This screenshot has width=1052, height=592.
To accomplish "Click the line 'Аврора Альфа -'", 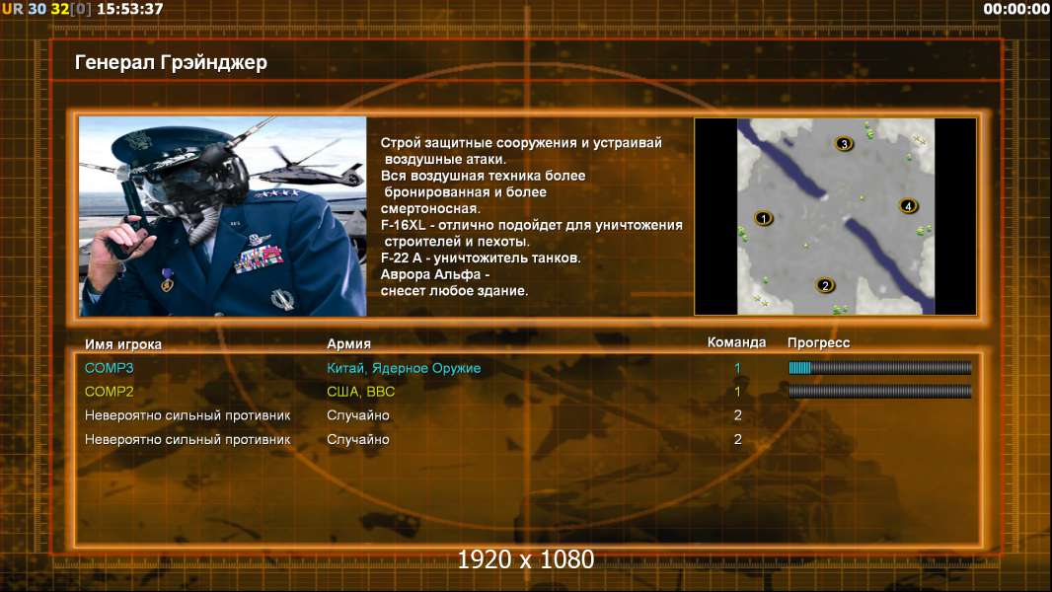I will (x=435, y=274).
